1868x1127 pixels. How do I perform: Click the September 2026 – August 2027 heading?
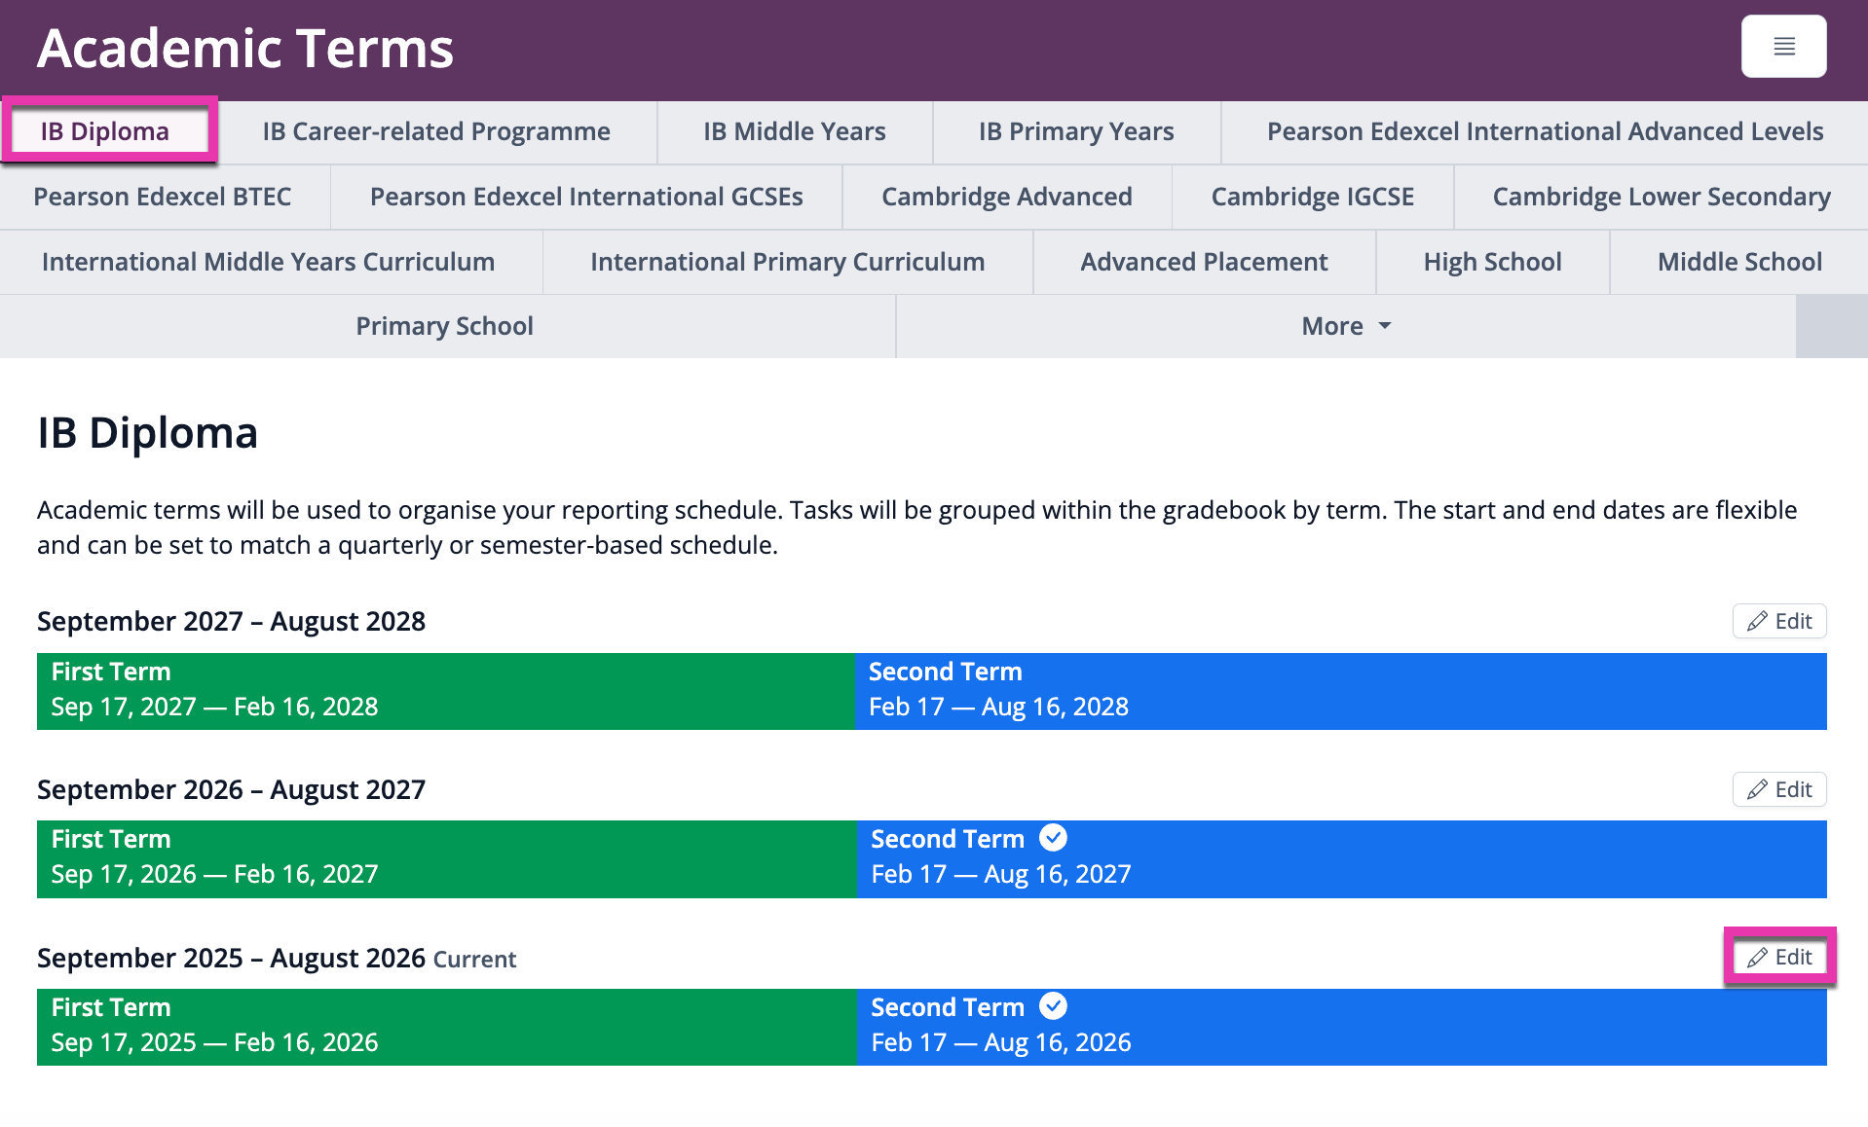click(232, 789)
